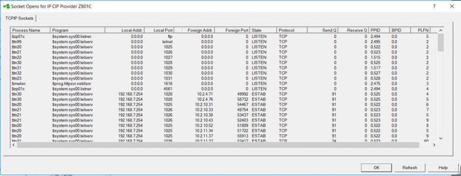
Task: Click the telnet local port cell
Action: pos(167,42)
